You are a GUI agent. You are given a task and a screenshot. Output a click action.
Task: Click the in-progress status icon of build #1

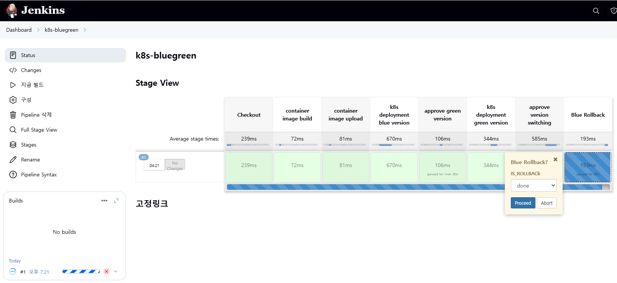click(x=13, y=271)
